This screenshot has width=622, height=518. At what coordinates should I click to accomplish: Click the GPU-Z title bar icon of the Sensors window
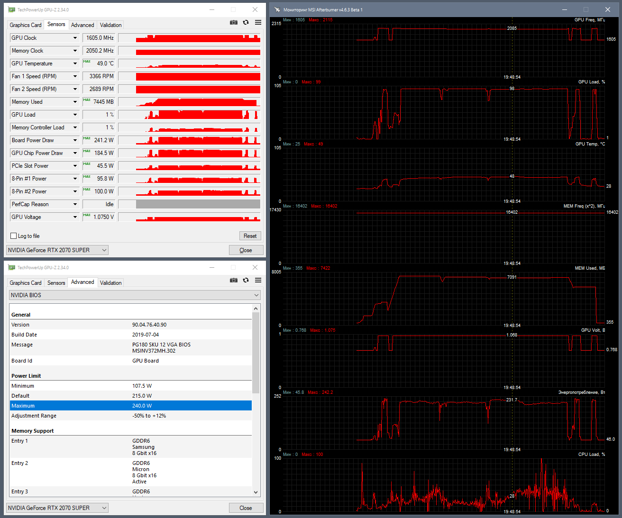click(x=11, y=9)
